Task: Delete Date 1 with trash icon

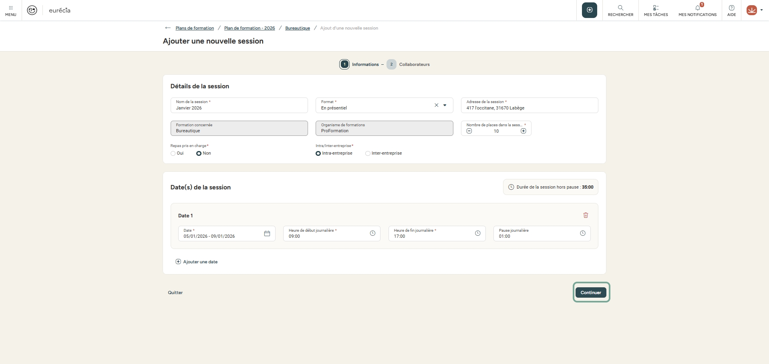Action: pyautogui.click(x=586, y=215)
